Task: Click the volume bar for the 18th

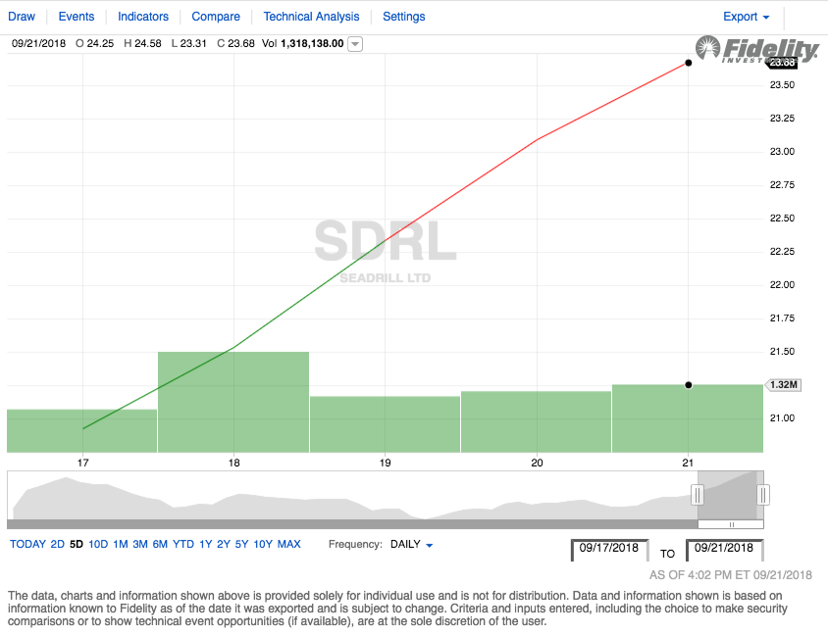Action: point(233,402)
